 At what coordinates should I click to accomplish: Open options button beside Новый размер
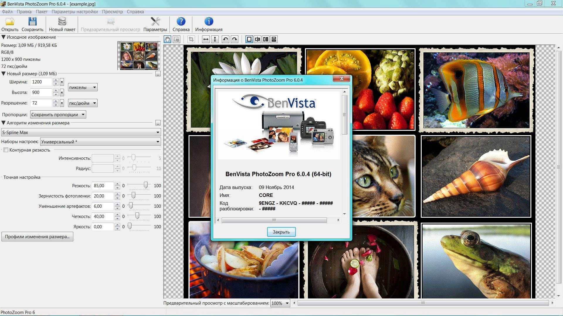tap(158, 74)
